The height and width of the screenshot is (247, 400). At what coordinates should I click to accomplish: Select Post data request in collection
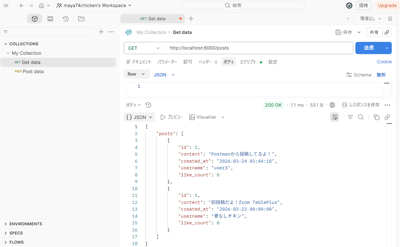(x=33, y=71)
